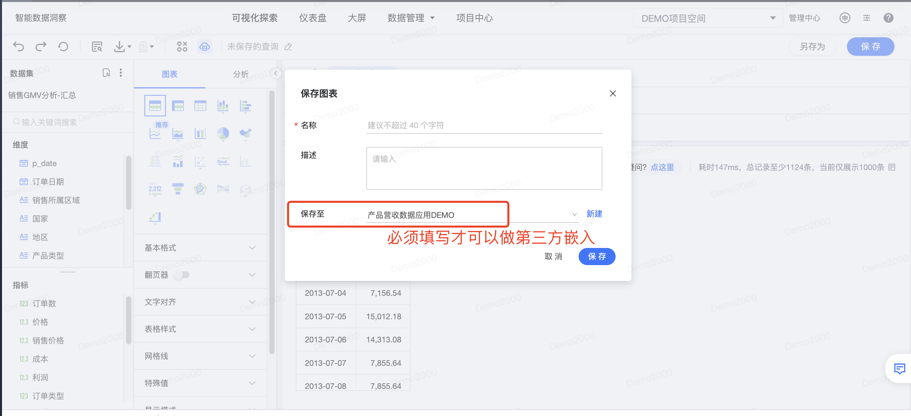
Task: Go to 项目中心
Action: tap(474, 18)
